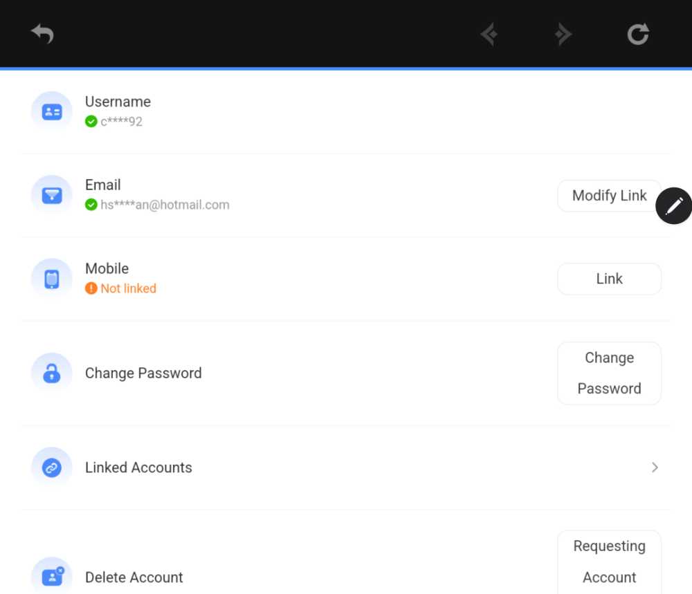The image size is (692, 594).
Task: Click the green verified check beside email
Action: pos(91,205)
